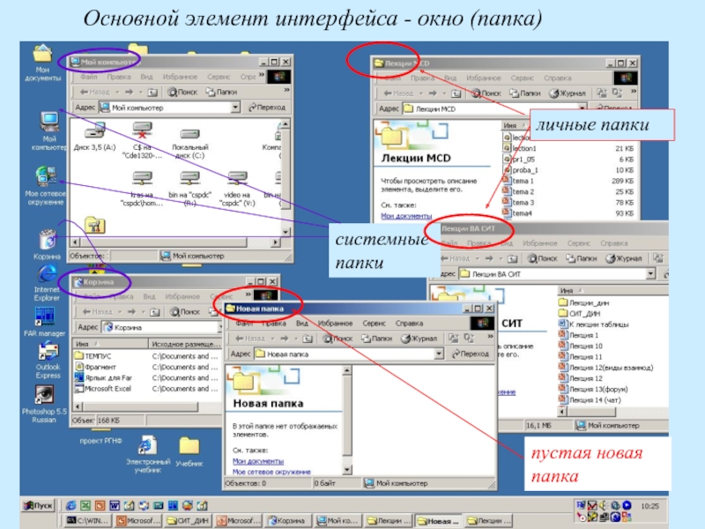Select the ТЕМПУС item in Корзина

[x=93, y=356]
